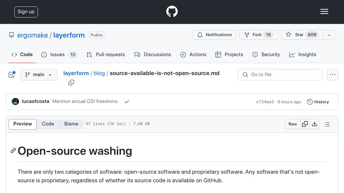The height and width of the screenshot is (193, 344).
Task: Select the Code repository tab
Action: [x=22, y=55]
